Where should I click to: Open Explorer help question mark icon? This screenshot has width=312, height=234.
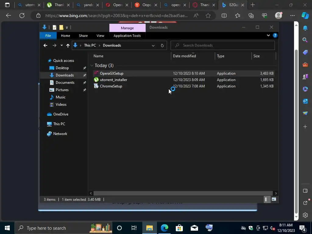(275, 35)
